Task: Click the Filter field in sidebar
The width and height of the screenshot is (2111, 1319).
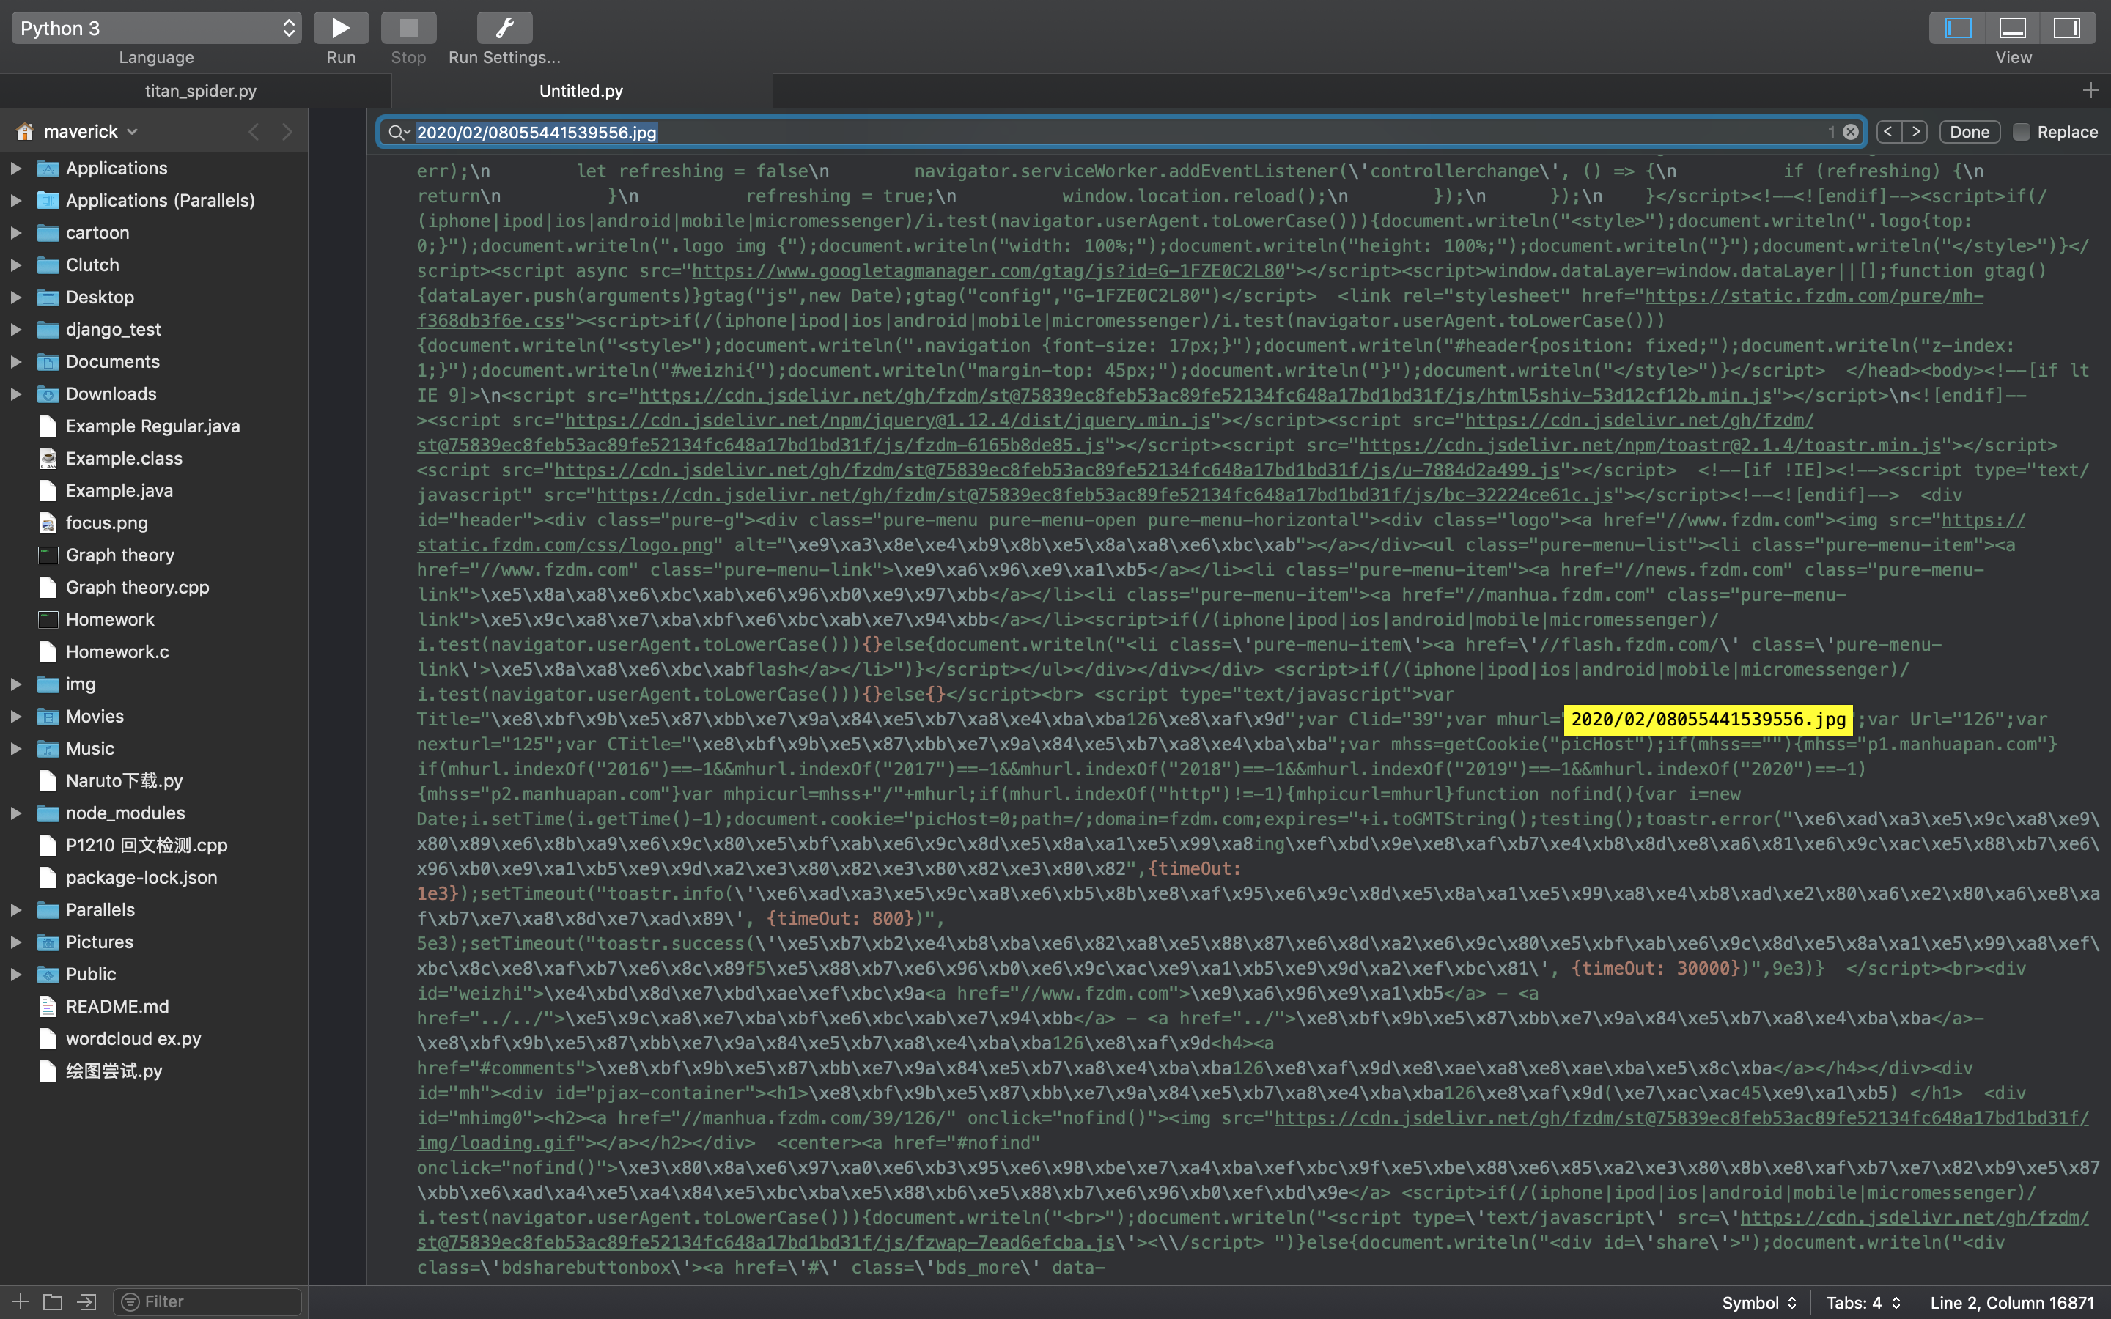Action: tap(207, 1301)
